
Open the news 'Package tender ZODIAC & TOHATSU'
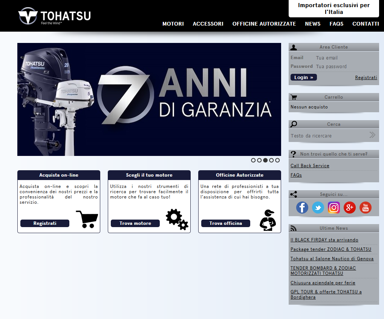[331, 249]
